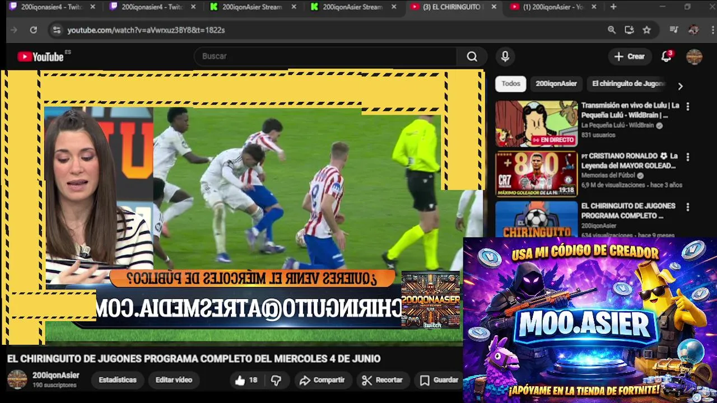The height and width of the screenshot is (403, 717).
Task: Close the first 200iqonAsier Stream Kick tab
Action: coord(293,7)
